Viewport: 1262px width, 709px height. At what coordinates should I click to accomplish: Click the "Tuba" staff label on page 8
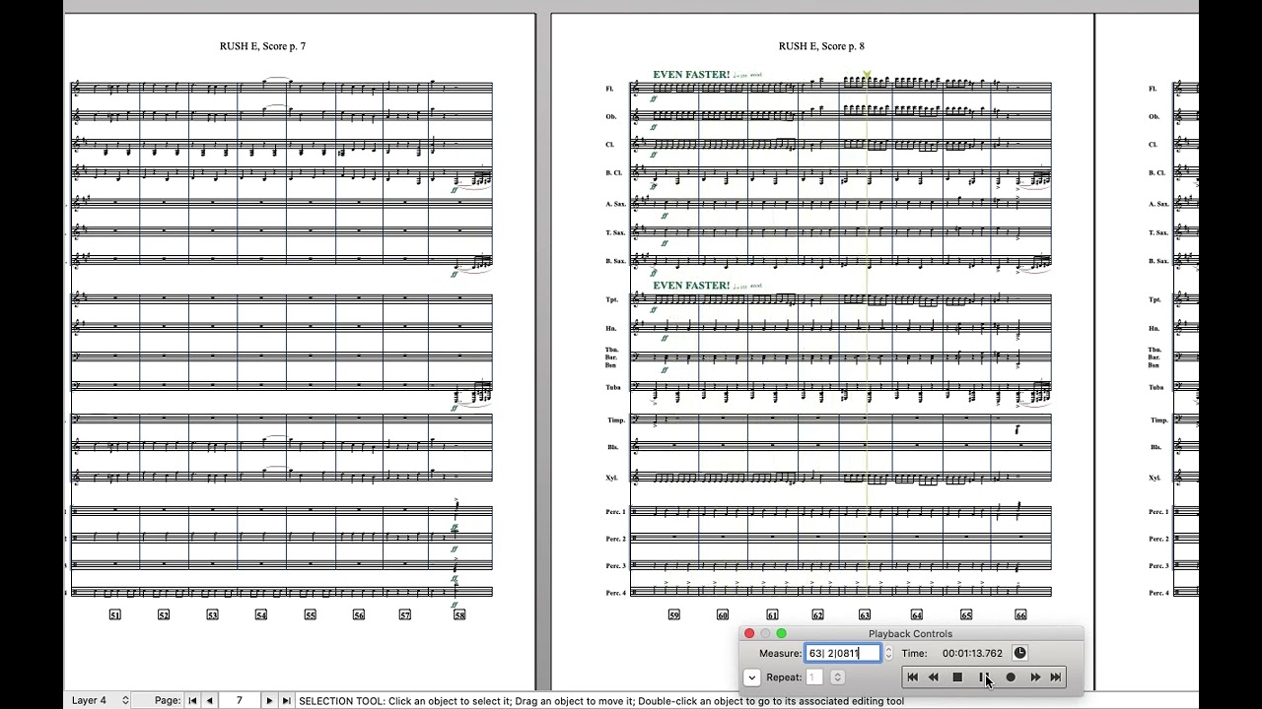[613, 387]
